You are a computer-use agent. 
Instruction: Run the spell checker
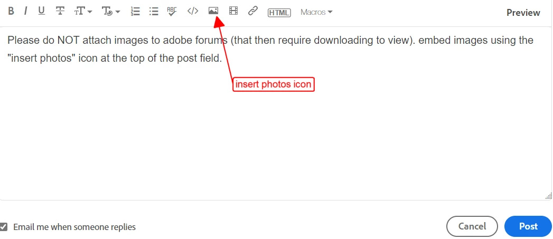[x=172, y=11]
